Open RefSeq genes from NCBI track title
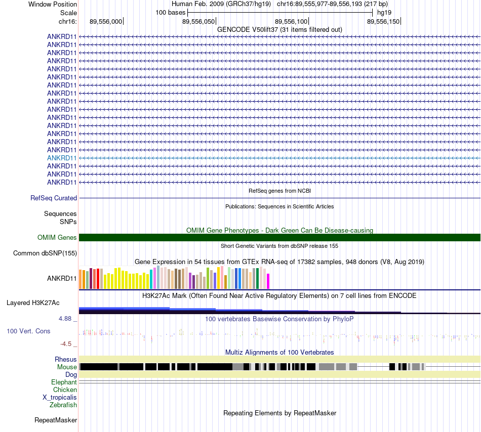 coord(279,191)
